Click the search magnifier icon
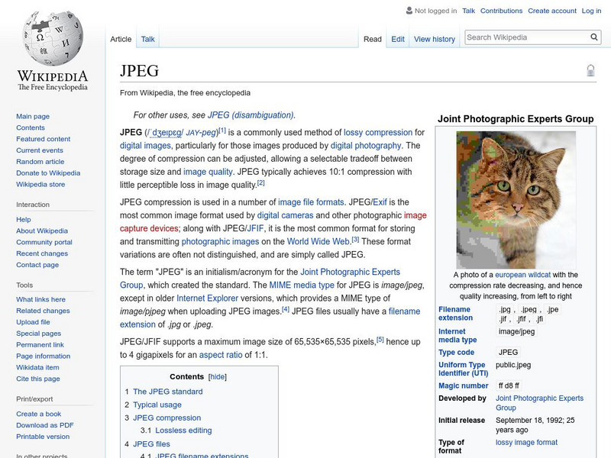 pos(594,37)
